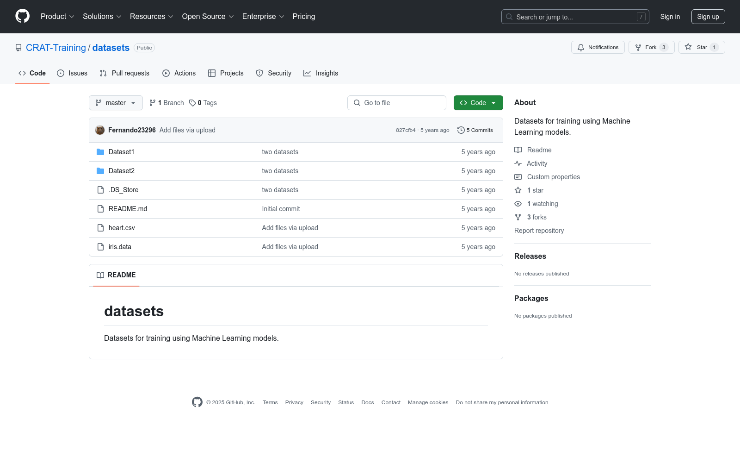Click the GitHub logo in the header

(x=22, y=16)
